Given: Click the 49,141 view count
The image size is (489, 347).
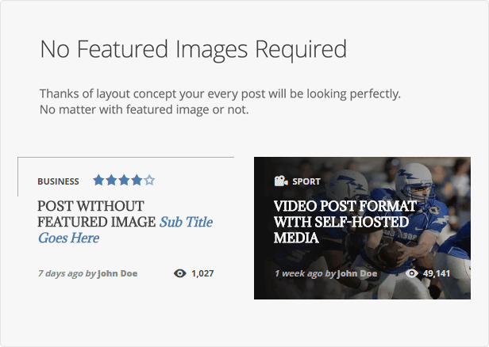Looking at the screenshot, I should [x=437, y=273].
